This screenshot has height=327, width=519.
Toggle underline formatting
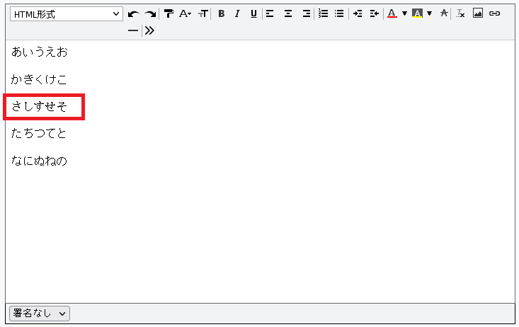coord(253,13)
